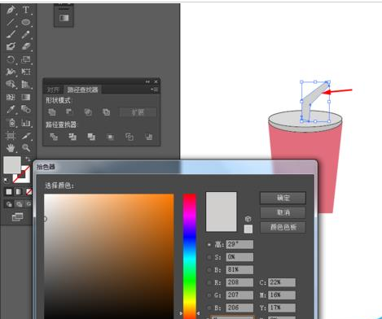Select the S saturation radio button
382x319 pixels.
[209, 257]
